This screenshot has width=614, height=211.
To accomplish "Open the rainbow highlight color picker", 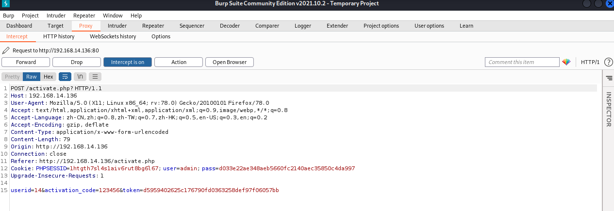I will pyautogui.click(x=566, y=62).
